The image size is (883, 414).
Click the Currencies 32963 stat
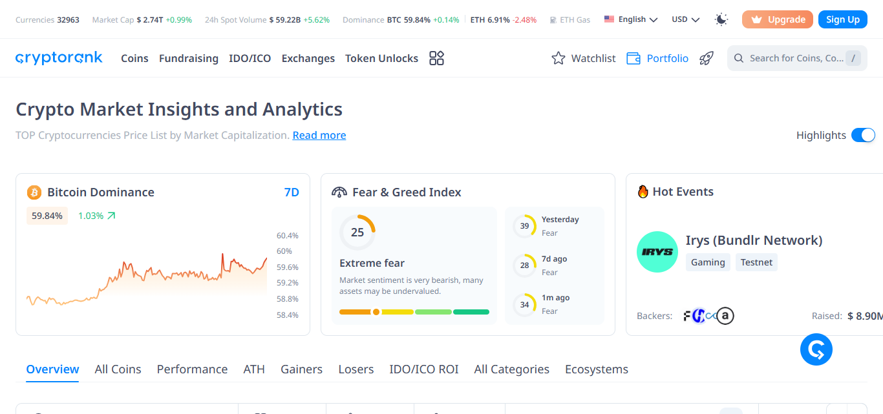tap(47, 20)
